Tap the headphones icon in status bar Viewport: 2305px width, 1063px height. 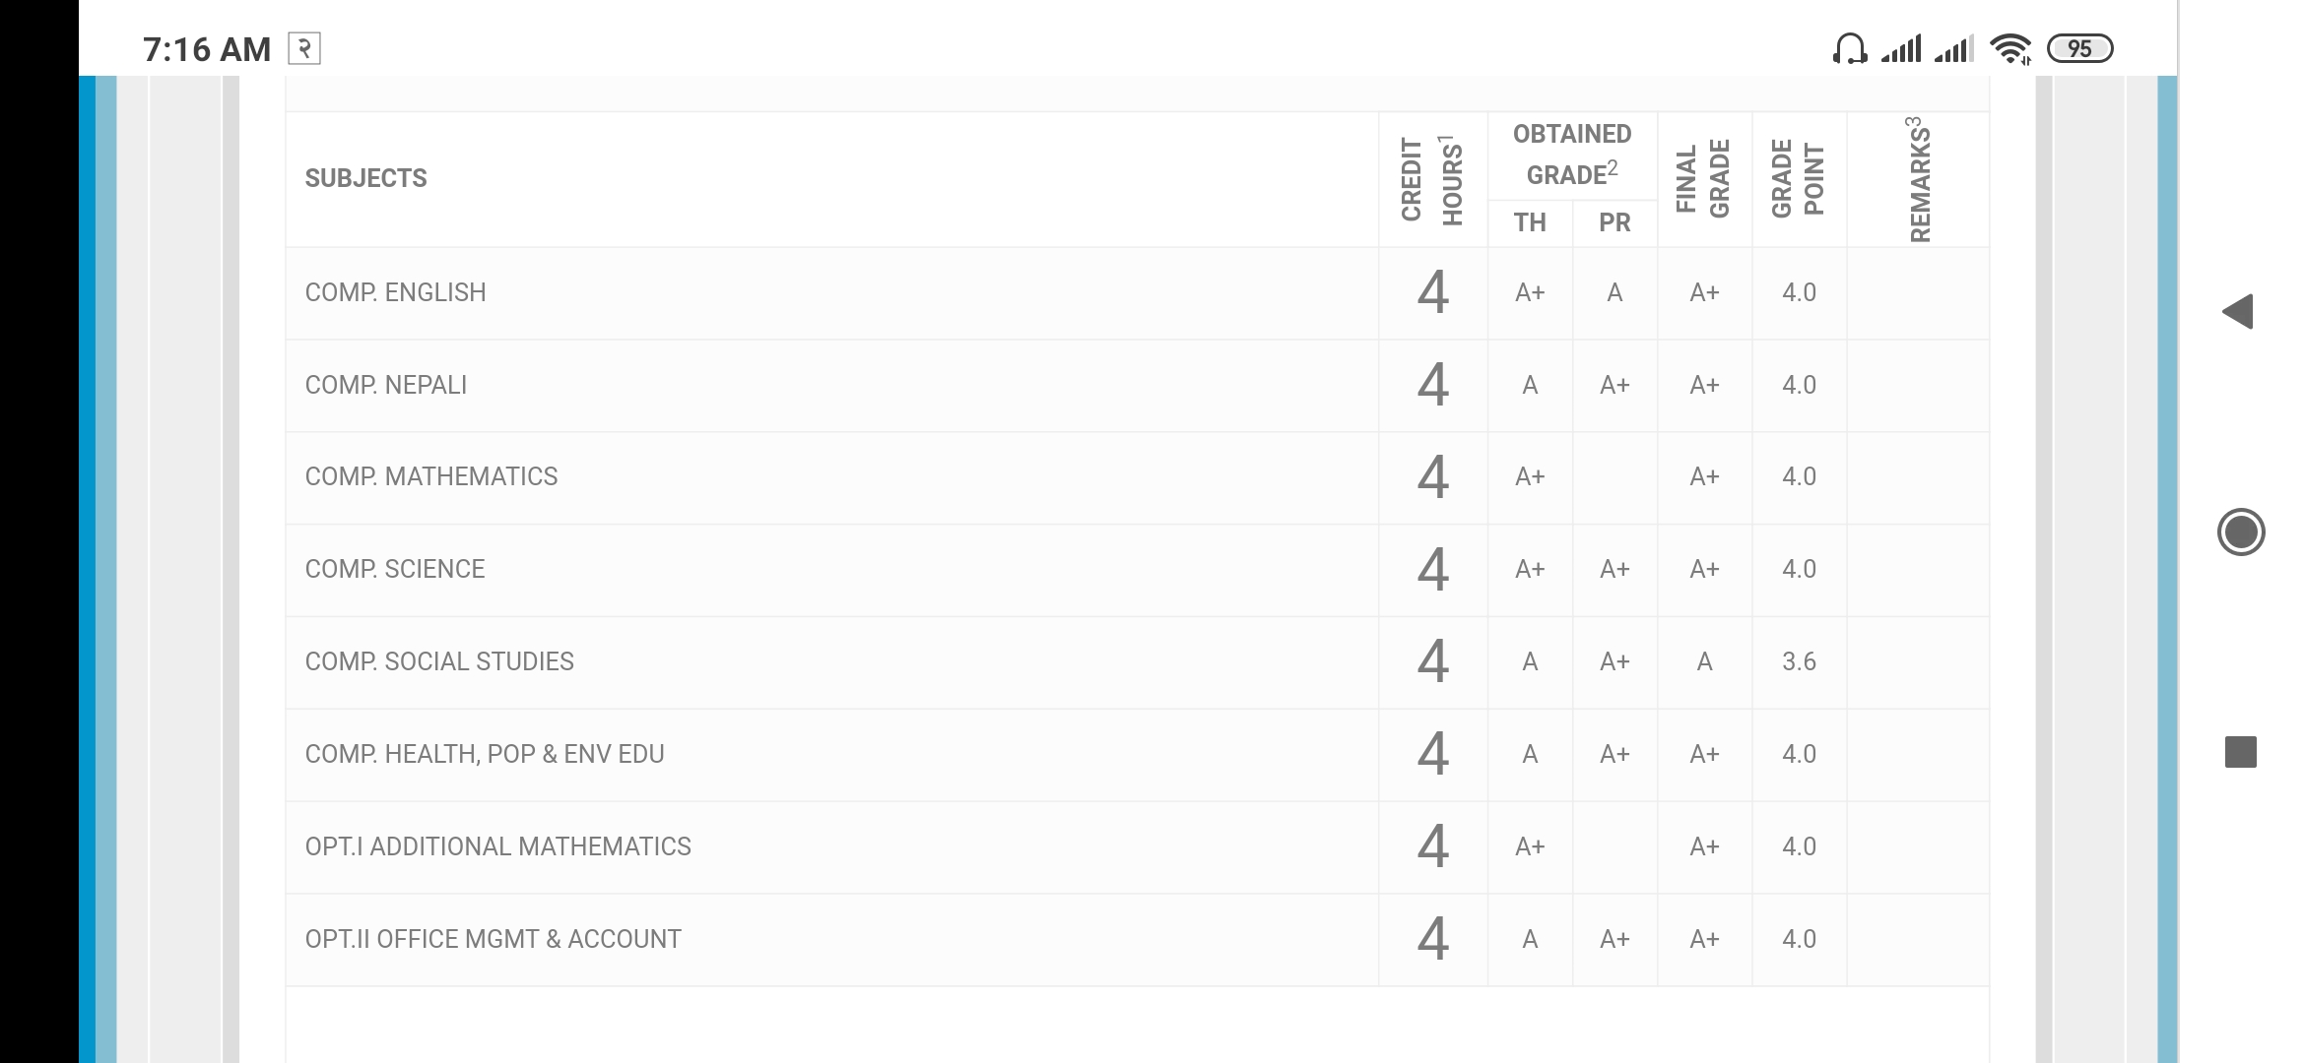(1849, 48)
